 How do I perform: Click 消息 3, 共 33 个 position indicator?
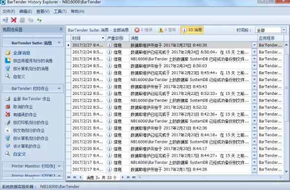101,178
